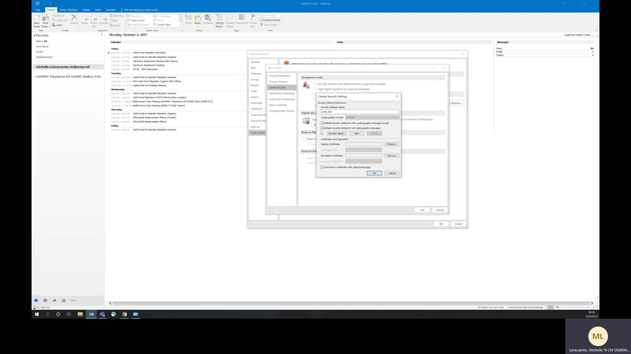Collapse the Favorites folder group
This screenshot has height=354, width=631.
pos(34,36)
